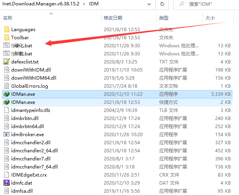Click the GlobalErrors.log document icon
The height and width of the screenshot is (195, 239).
point(7,86)
